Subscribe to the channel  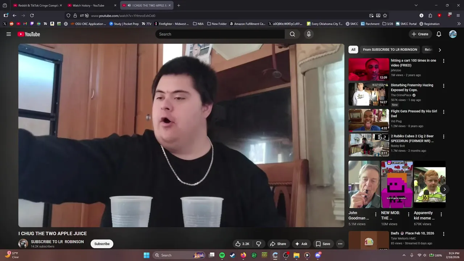click(102, 244)
